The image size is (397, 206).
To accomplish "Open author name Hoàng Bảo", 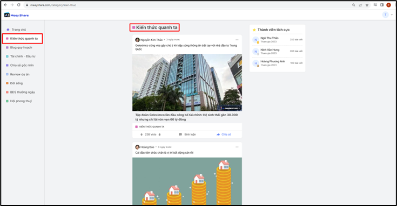I will tap(147, 147).
